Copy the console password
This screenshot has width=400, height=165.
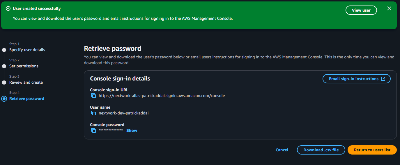pyautogui.click(x=93, y=130)
